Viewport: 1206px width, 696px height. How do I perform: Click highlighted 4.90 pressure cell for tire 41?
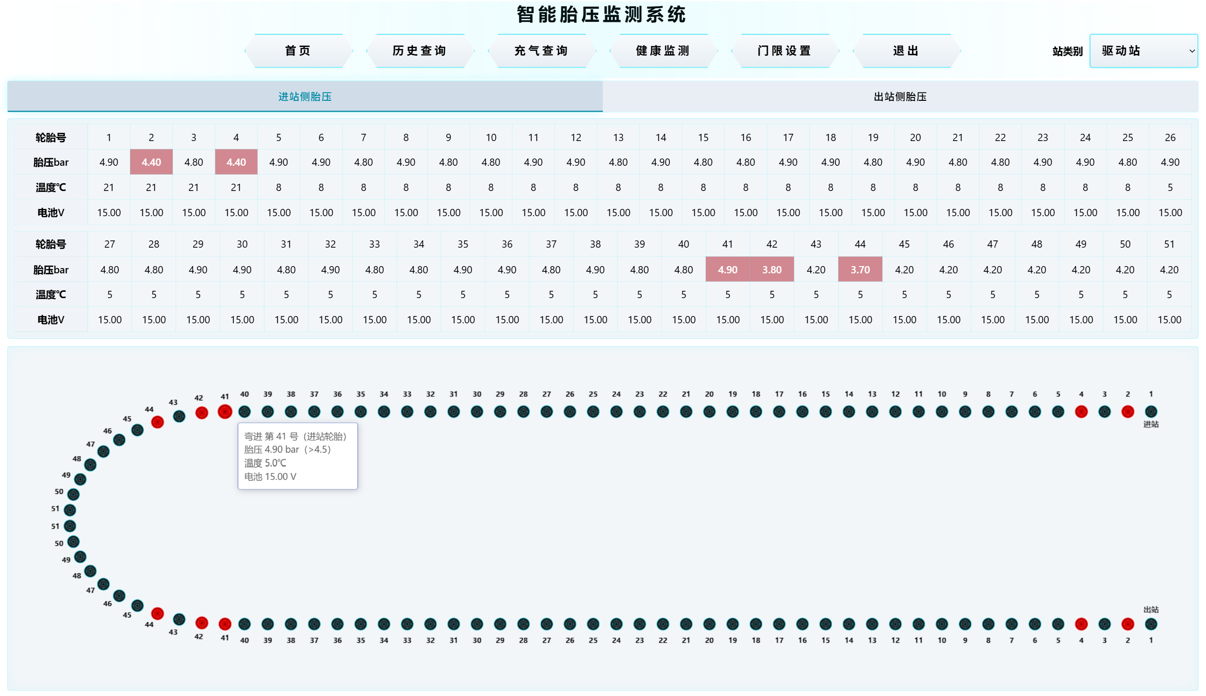pos(728,269)
